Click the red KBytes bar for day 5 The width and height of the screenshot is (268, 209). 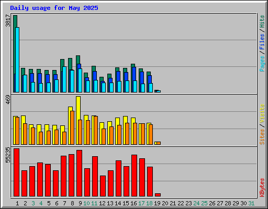(48, 180)
